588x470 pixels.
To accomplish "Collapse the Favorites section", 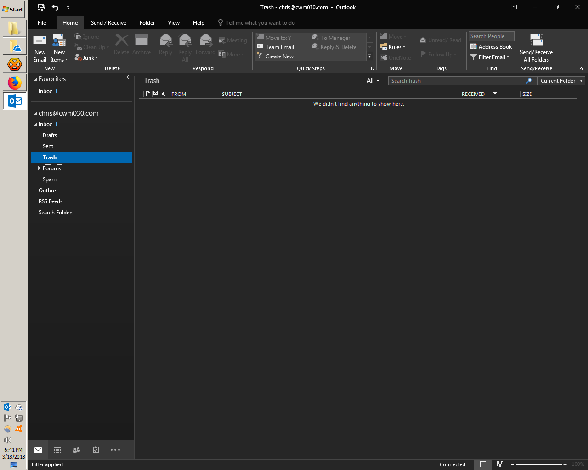I will (x=35, y=79).
